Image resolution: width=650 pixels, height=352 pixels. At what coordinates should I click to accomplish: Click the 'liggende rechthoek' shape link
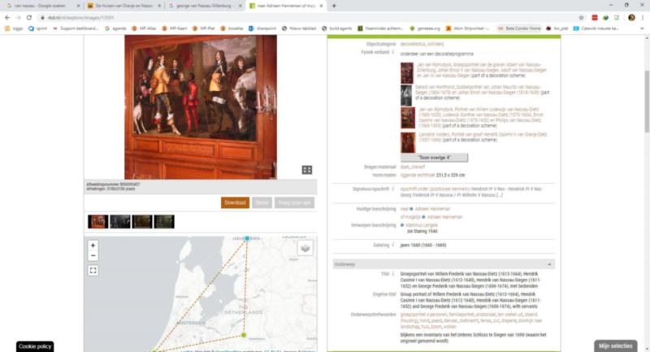(418, 175)
